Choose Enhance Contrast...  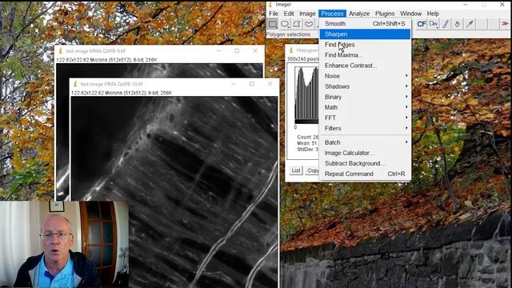[365, 66]
